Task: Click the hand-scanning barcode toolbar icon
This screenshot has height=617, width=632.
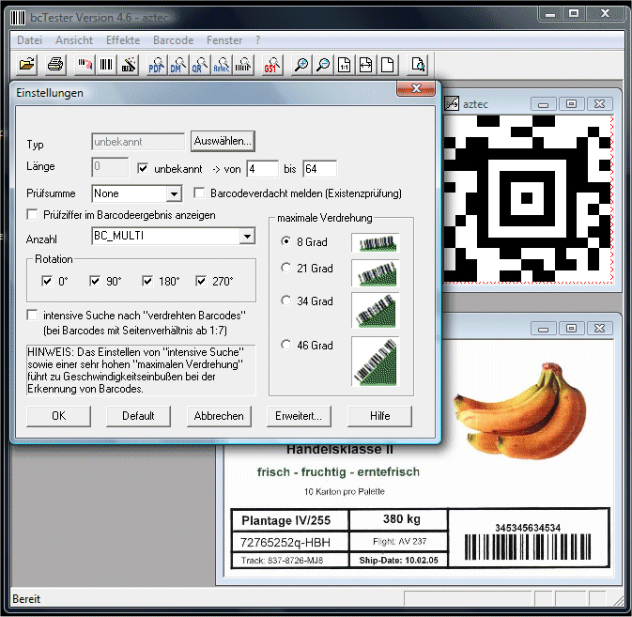Action: (x=85, y=65)
